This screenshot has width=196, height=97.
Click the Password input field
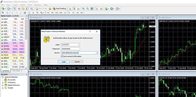point(70,49)
